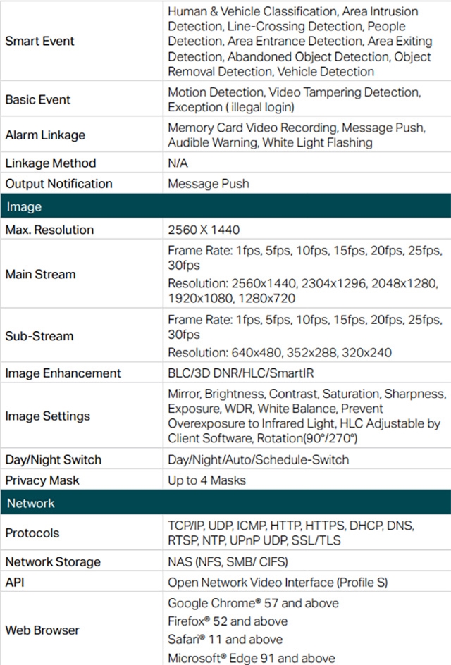Image resolution: width=451 pixels, height=665 pixels.
Task: Click the Web Browser row label
Action: (x=42, y=630)
